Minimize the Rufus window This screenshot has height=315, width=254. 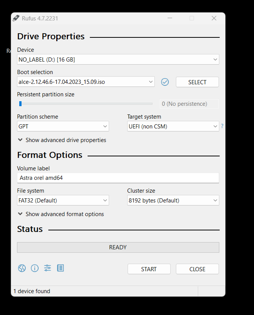(x=170, y=18)
